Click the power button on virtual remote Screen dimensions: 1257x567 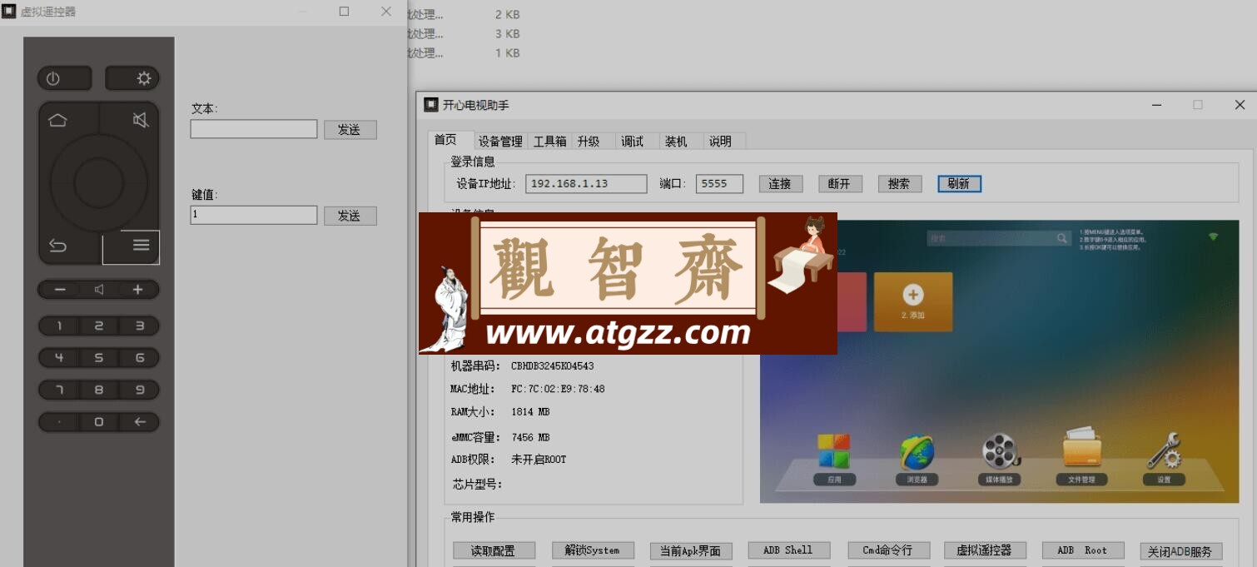point(64,78)
